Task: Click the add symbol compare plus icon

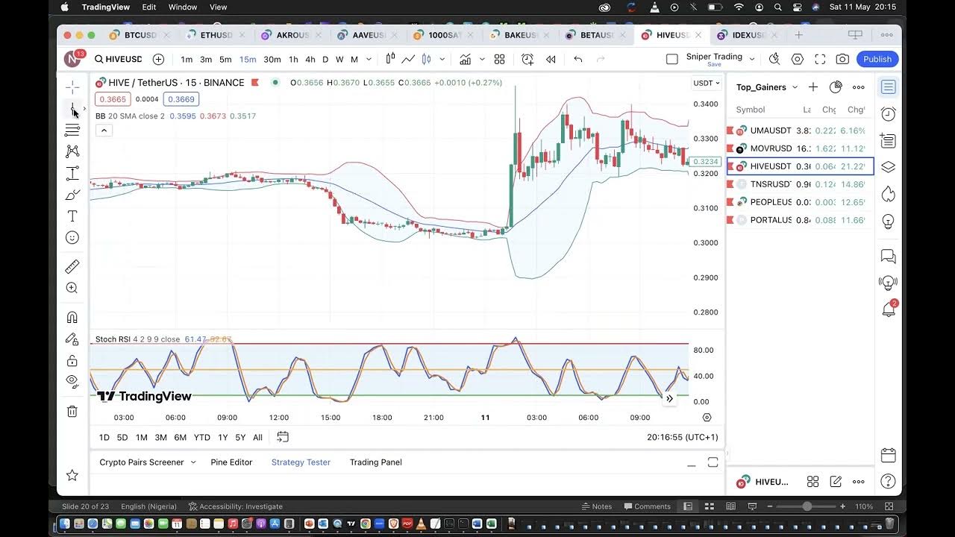Action: tap(158, 59)
